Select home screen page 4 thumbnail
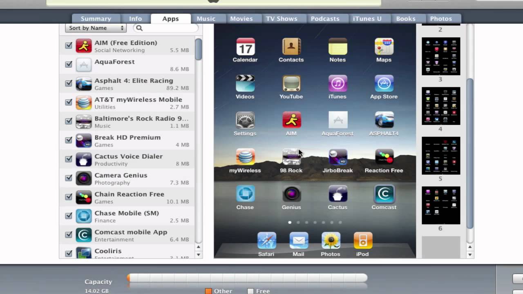This screenshot has height=294, width=523. (441, 106)
